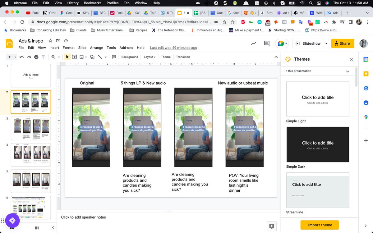
Task: Open the File menu
Action: click(x=21, y=48)
